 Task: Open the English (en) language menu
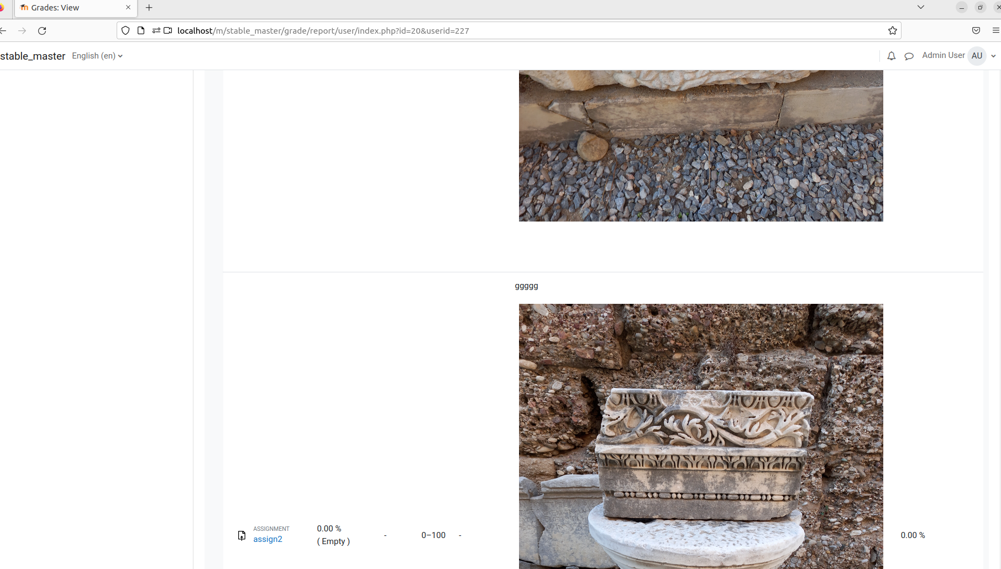pyautogui.click(x=97, y=56)
